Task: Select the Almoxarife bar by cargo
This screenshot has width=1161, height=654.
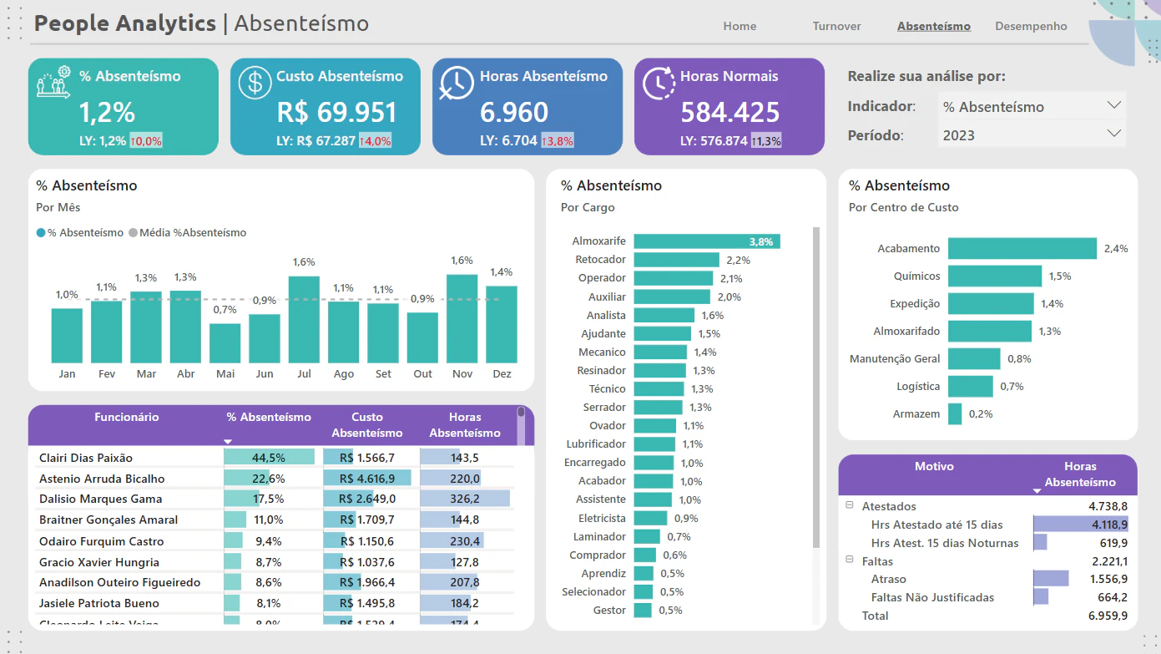Action: tap(707, 241)
